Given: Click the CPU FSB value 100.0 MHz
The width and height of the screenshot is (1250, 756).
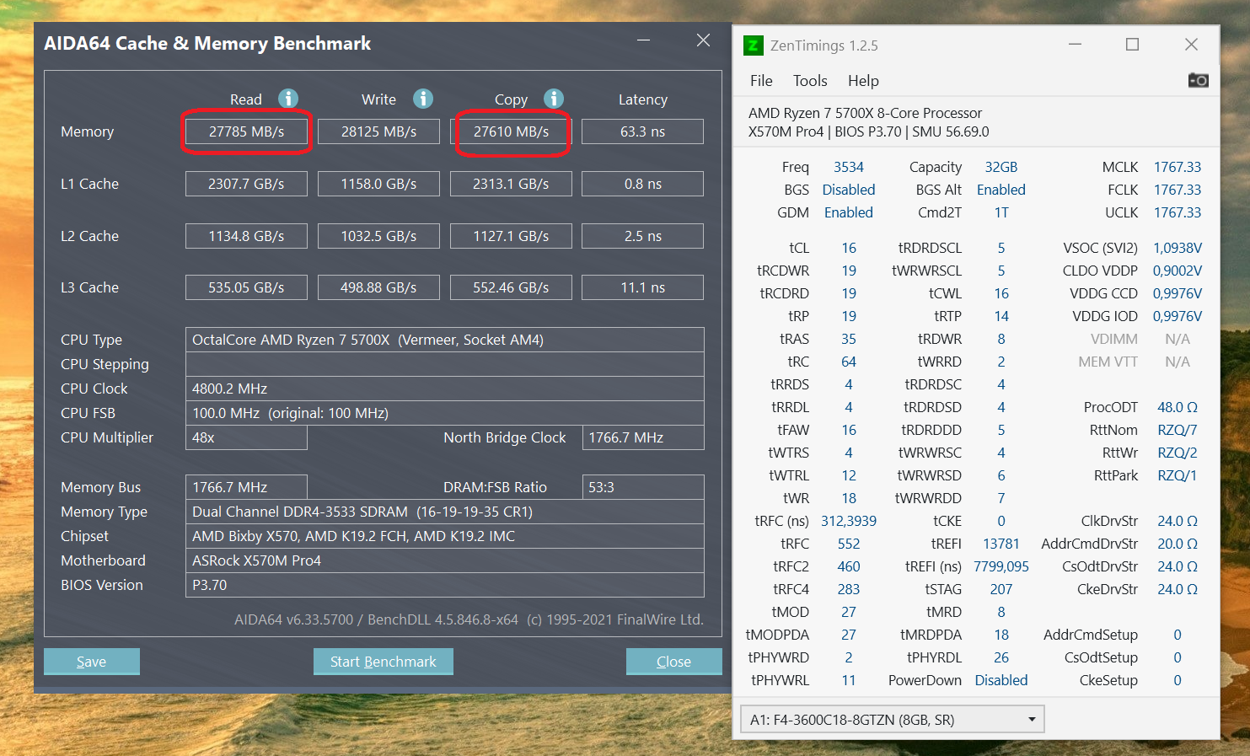Looking at the screenshot, I should [445, 413].
